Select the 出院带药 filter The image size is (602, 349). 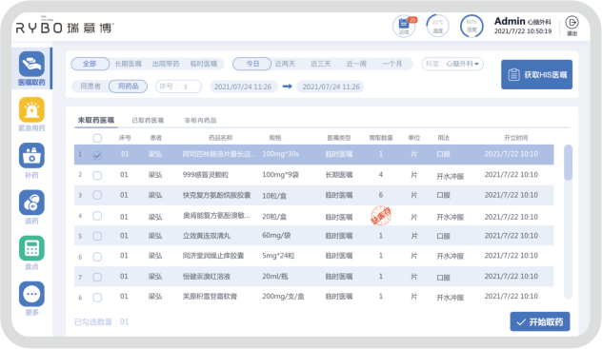click(166, 64)
